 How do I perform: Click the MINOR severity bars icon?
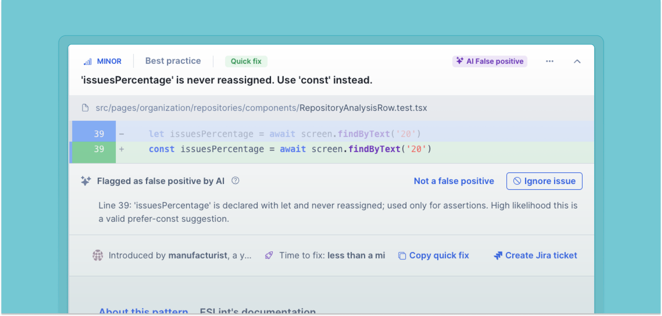point(88,62)
